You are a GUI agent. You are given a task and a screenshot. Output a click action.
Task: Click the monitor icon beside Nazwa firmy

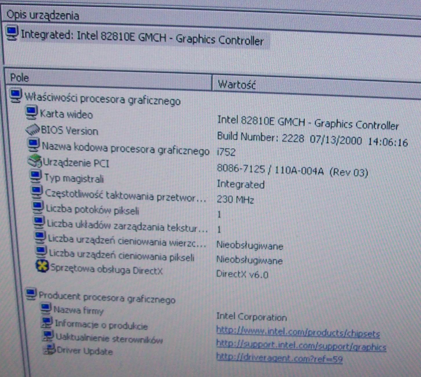pos(46,308)
